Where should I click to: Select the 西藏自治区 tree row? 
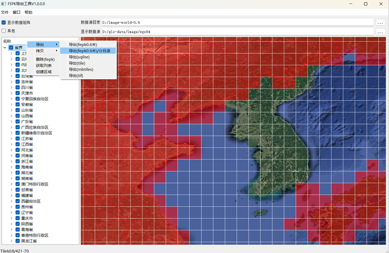click(x=31, y=201)
